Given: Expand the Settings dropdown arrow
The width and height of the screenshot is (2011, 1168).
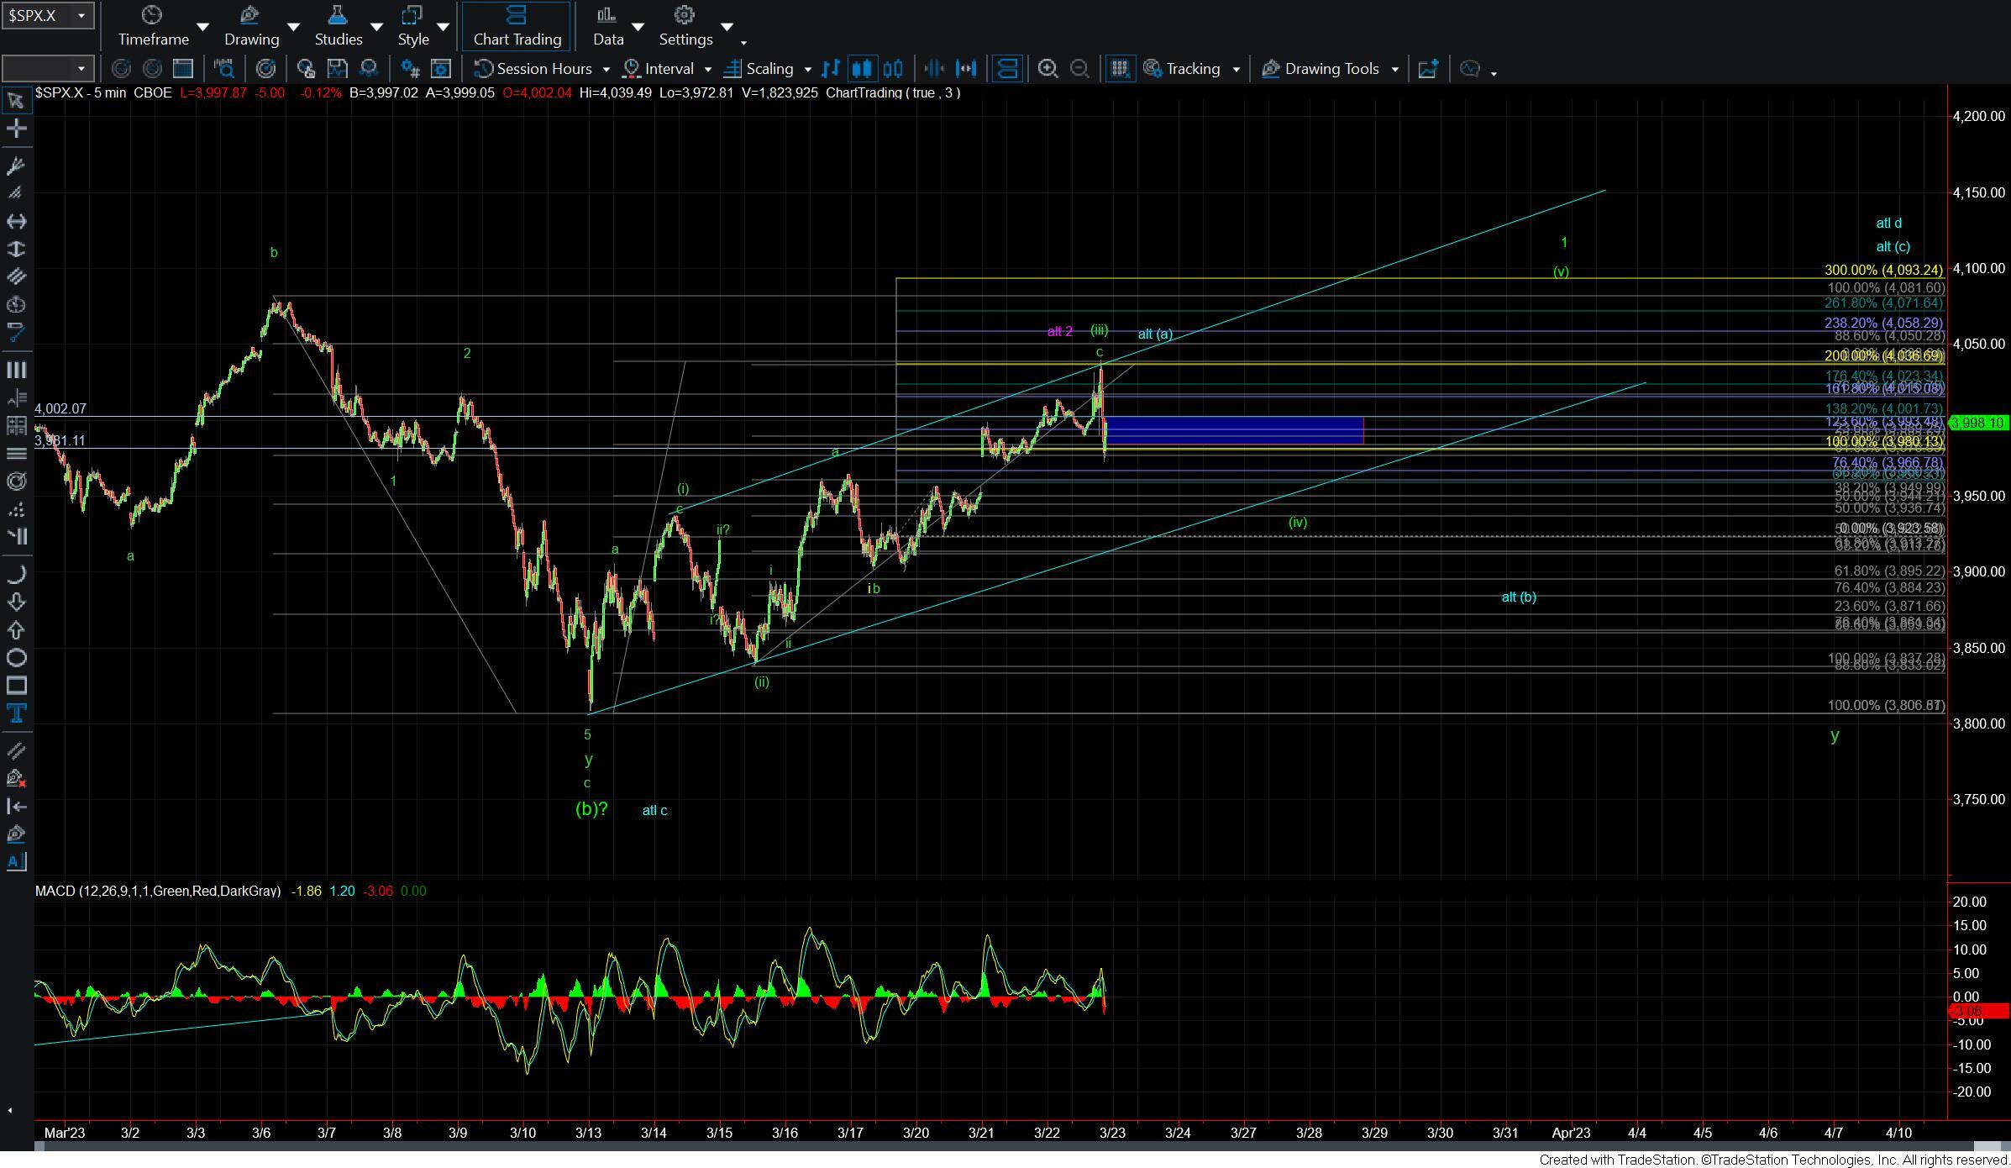Looking at the screenshot, I should point(727,27).
